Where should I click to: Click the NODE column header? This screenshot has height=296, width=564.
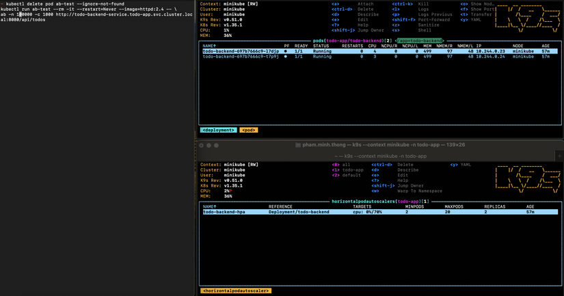(518, 46)
